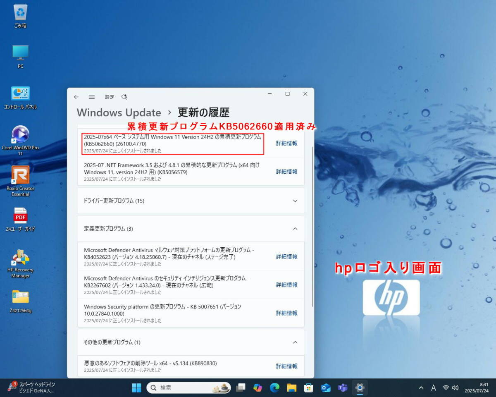This screenshot has width=496, height=397.
Task: Show hidden system tray icons
Action: (421, 388)
